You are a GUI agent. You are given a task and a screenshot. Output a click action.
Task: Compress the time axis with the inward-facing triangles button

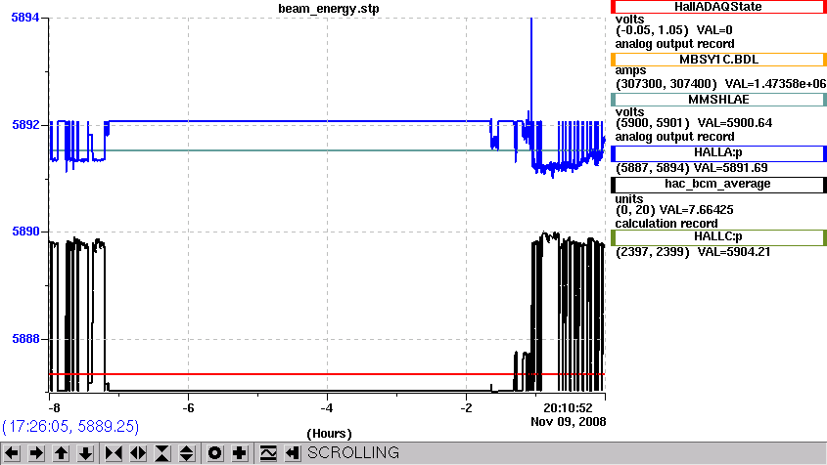(x=114, y=453)
